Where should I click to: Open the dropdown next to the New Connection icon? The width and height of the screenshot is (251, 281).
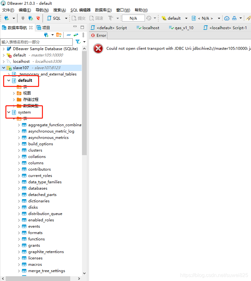[x=14, y=18]
